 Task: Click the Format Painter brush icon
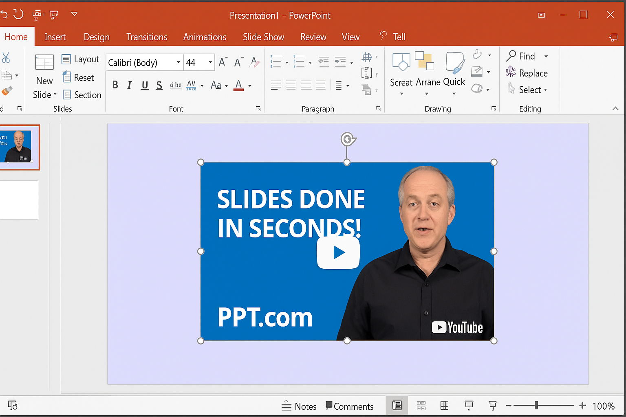coord(7,91)
